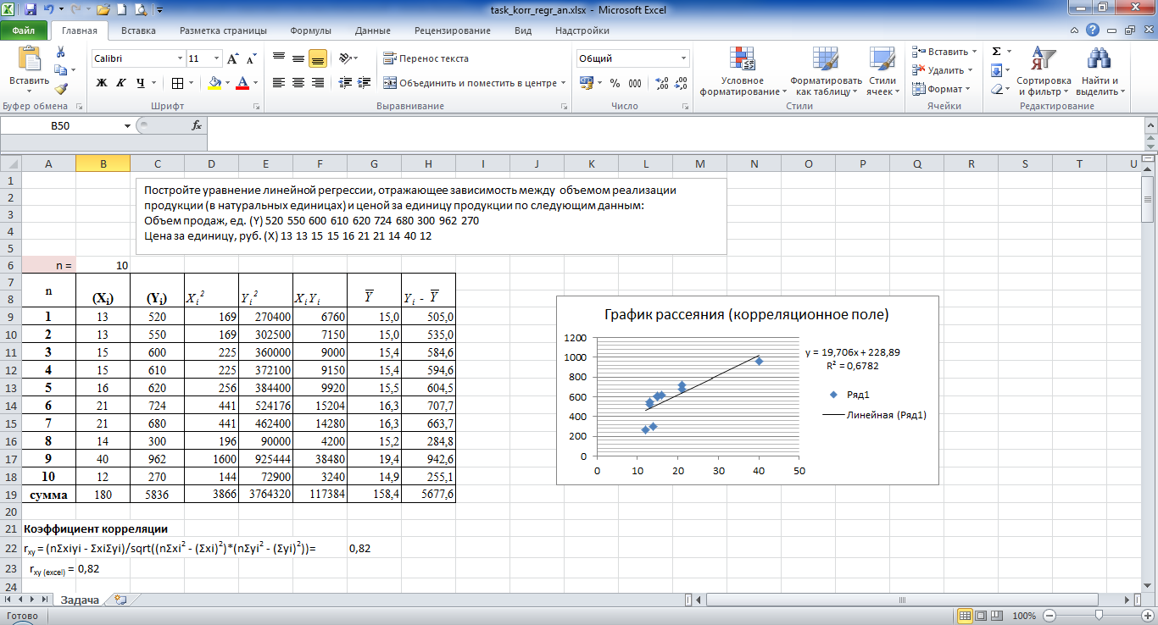
Task: Open Удалить cells dropdown
Action: coord(942,70)
